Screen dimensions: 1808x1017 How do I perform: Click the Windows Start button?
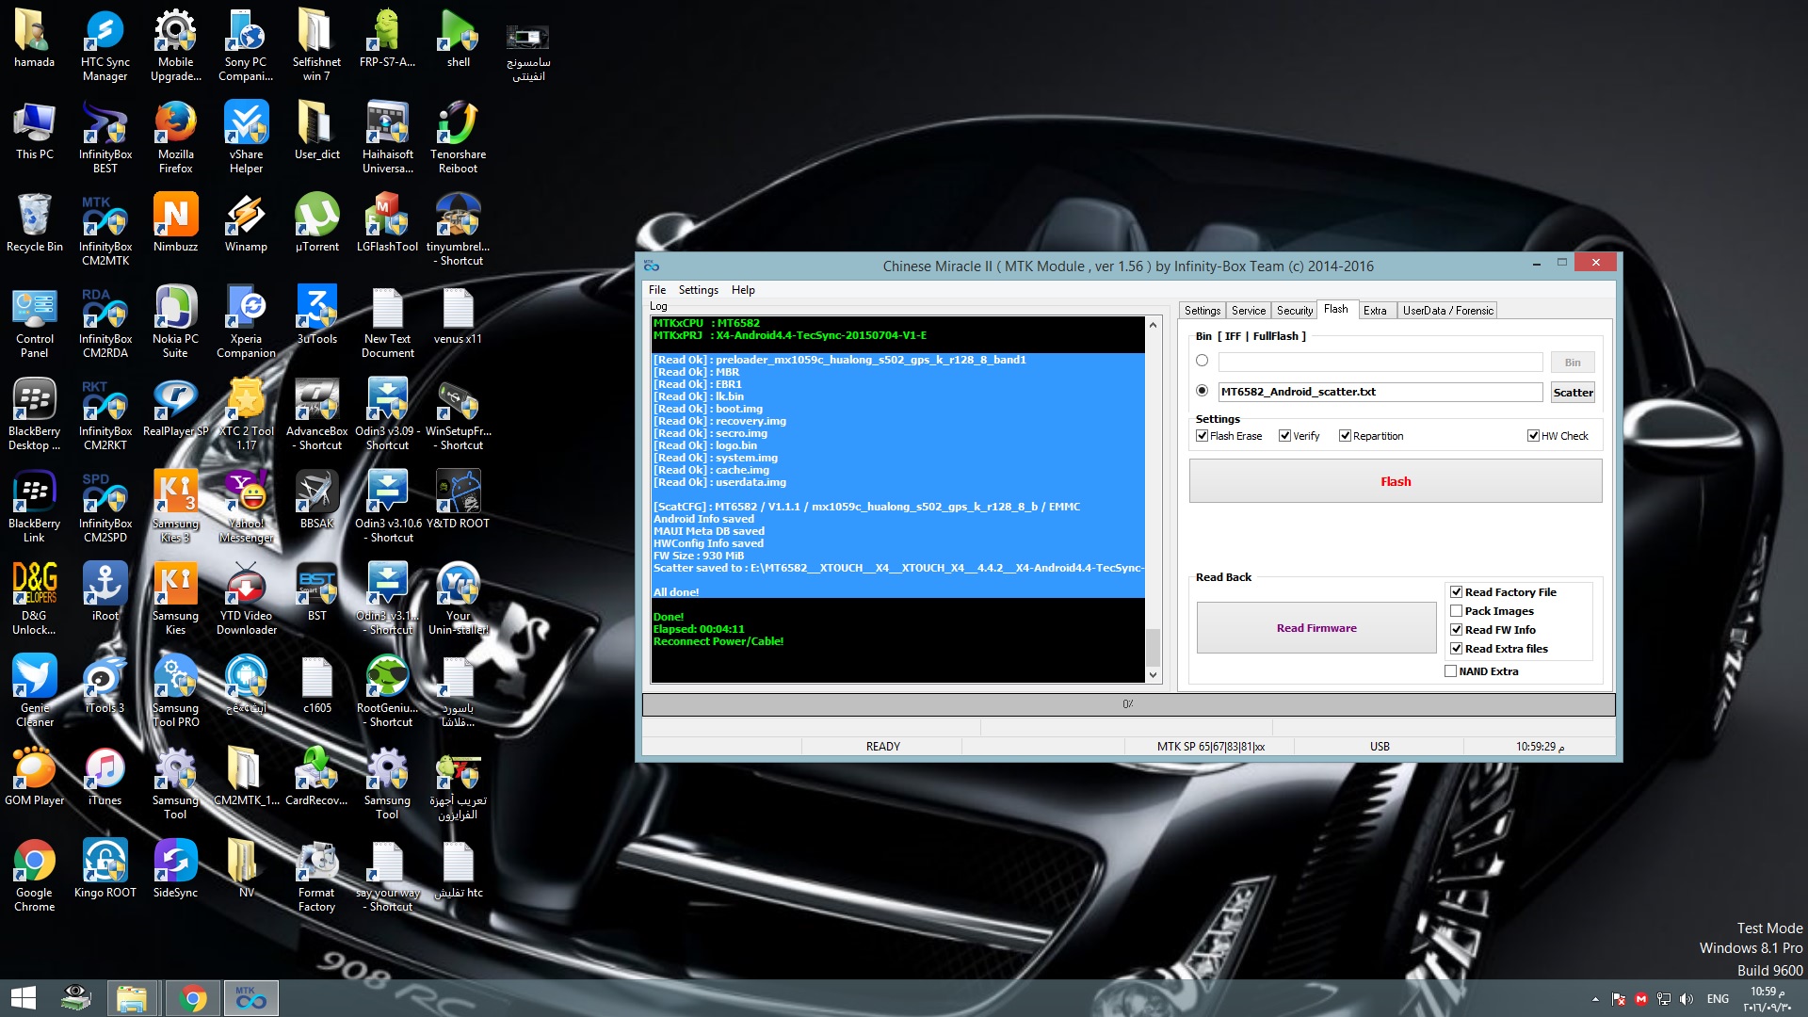point(24,998)
